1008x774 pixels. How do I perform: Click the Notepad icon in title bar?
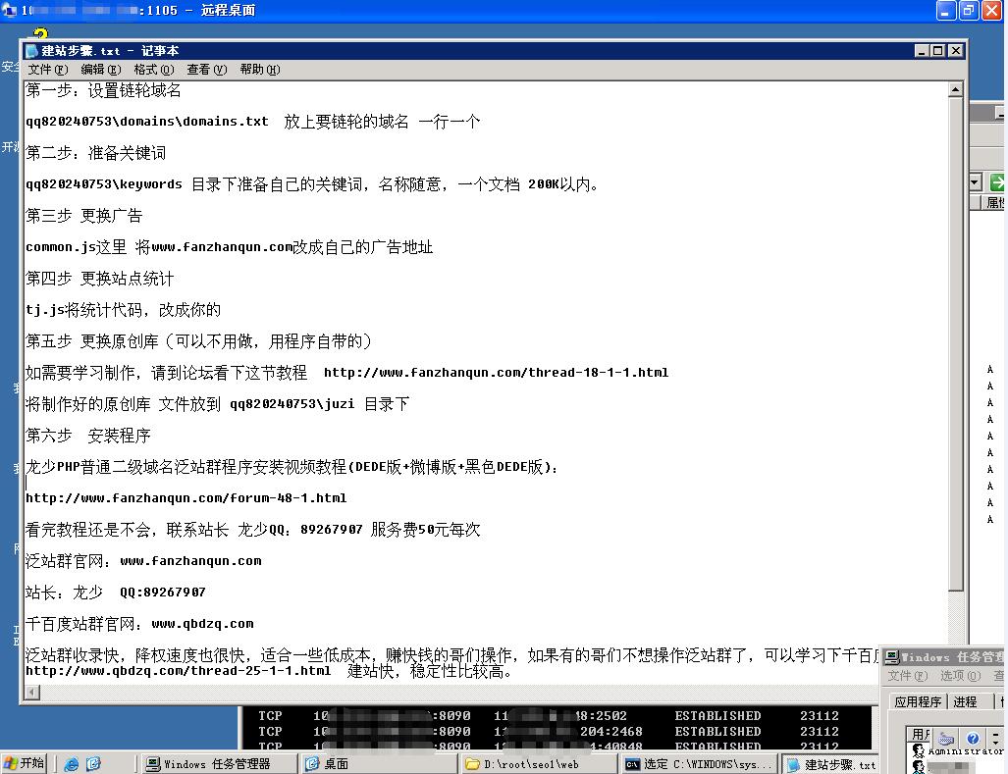tap(31, 51)
